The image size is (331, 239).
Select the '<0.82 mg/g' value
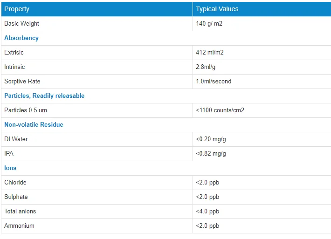pyautogui.click(x=211, y=154)
